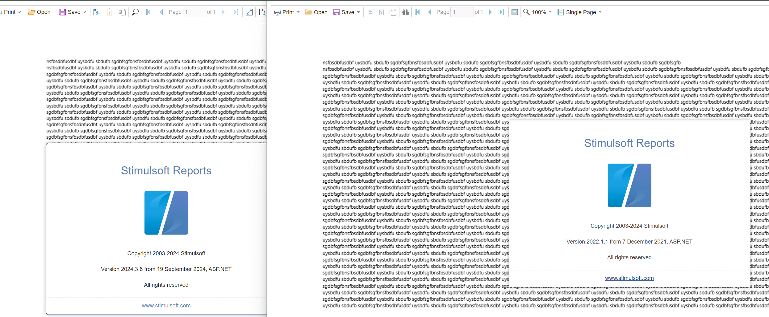Open www.stimulsoft.com link in right About dialog

pyautogui.click(x=629, y=278)
